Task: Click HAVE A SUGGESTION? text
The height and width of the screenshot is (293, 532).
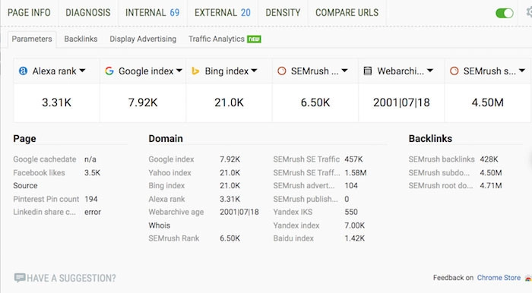Action: click(71, 278)
